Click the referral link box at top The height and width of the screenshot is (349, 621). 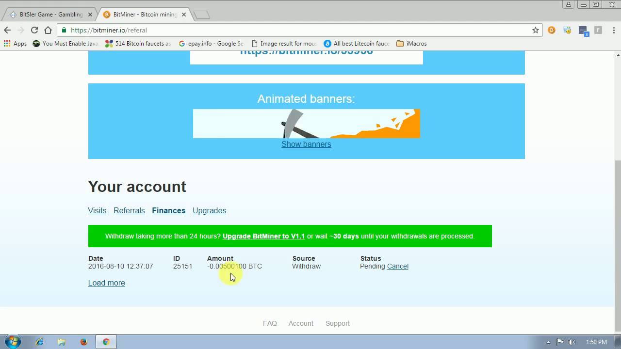coord(306,57)
